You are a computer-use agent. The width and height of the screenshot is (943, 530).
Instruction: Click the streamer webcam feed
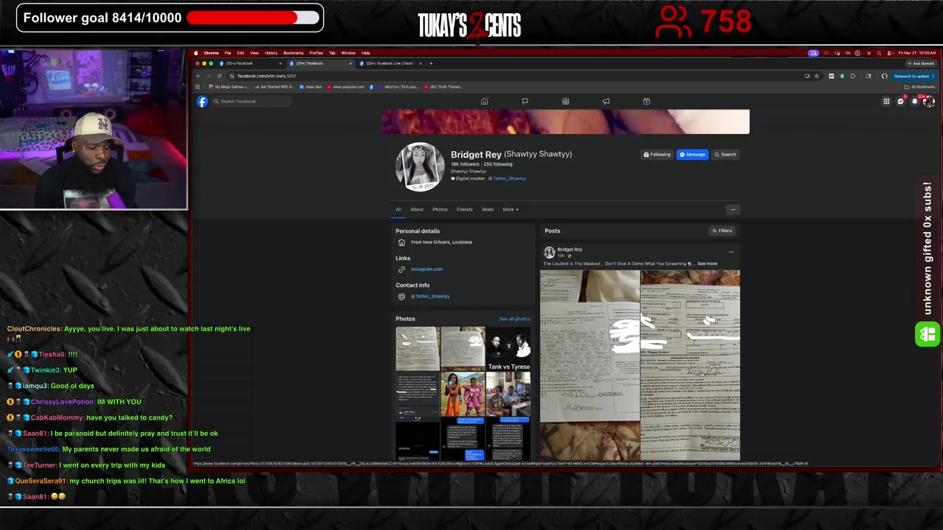tap(94, 130)
